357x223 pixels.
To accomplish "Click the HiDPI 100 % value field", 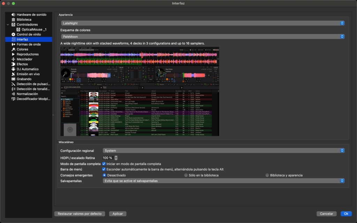I will (x=108, y=158).
